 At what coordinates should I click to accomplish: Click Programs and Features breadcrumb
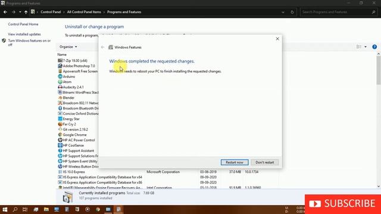click(124, 12)
